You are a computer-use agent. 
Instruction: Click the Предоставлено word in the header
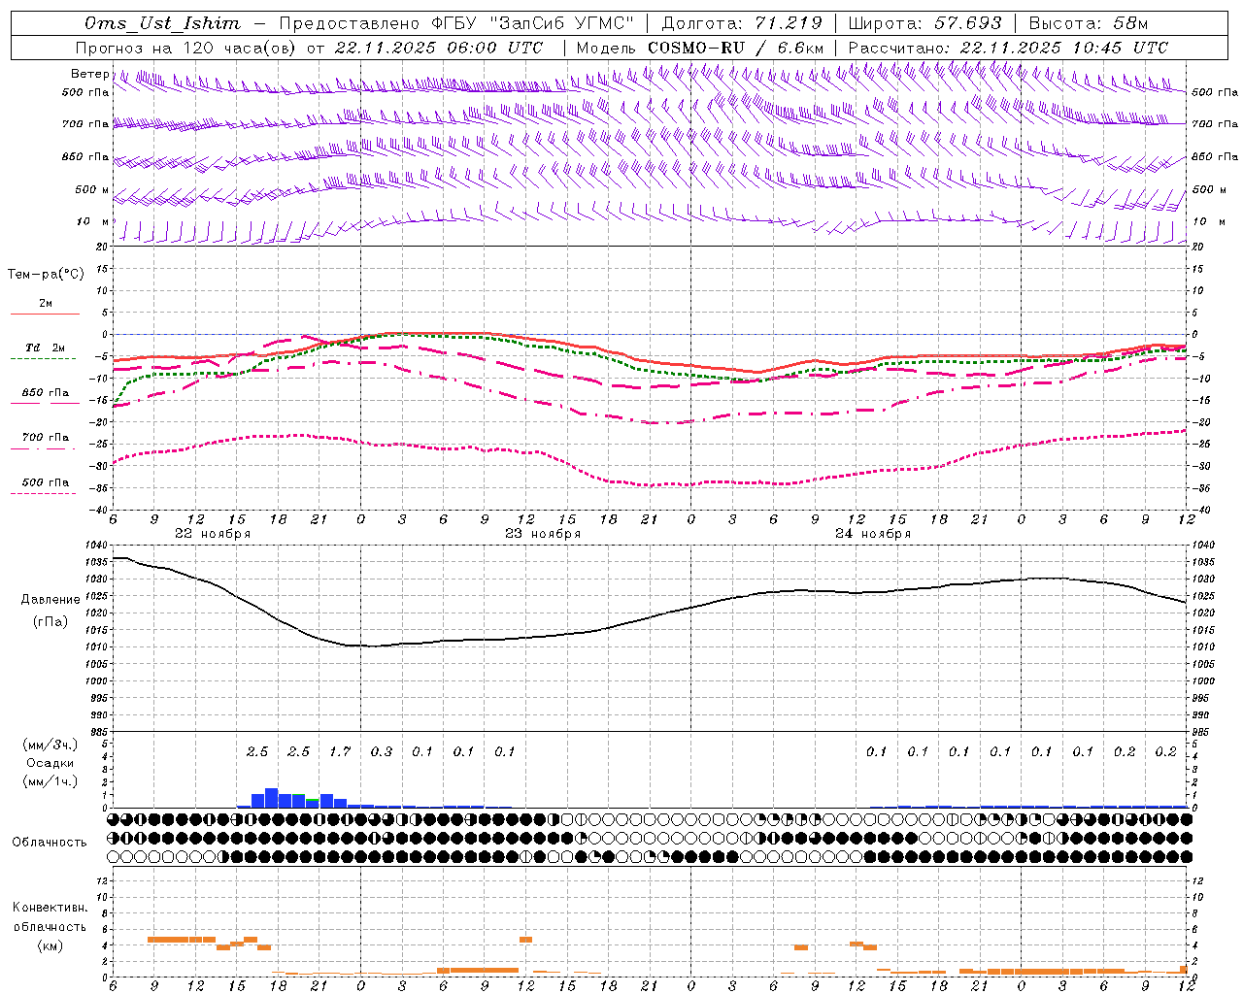(x=352, y=23)
